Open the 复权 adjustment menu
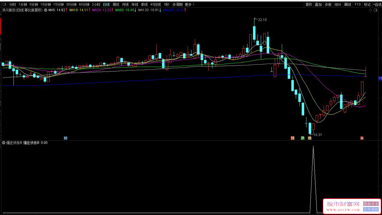Screen dimensions: 382x215 (309, 5)
